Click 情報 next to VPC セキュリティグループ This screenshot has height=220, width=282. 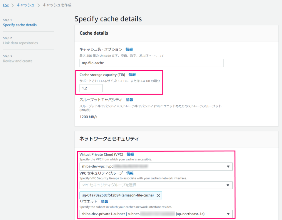pyautogui.click(x=130, y=173)
